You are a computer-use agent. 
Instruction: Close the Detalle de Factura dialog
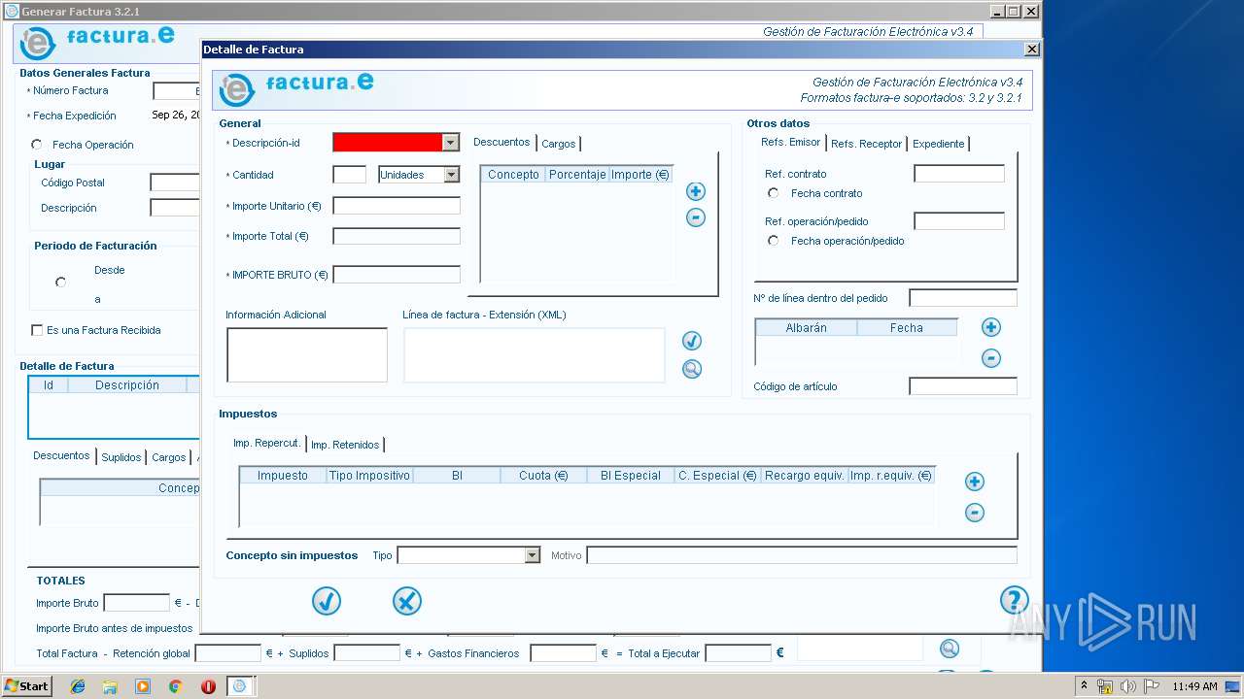1031,50
